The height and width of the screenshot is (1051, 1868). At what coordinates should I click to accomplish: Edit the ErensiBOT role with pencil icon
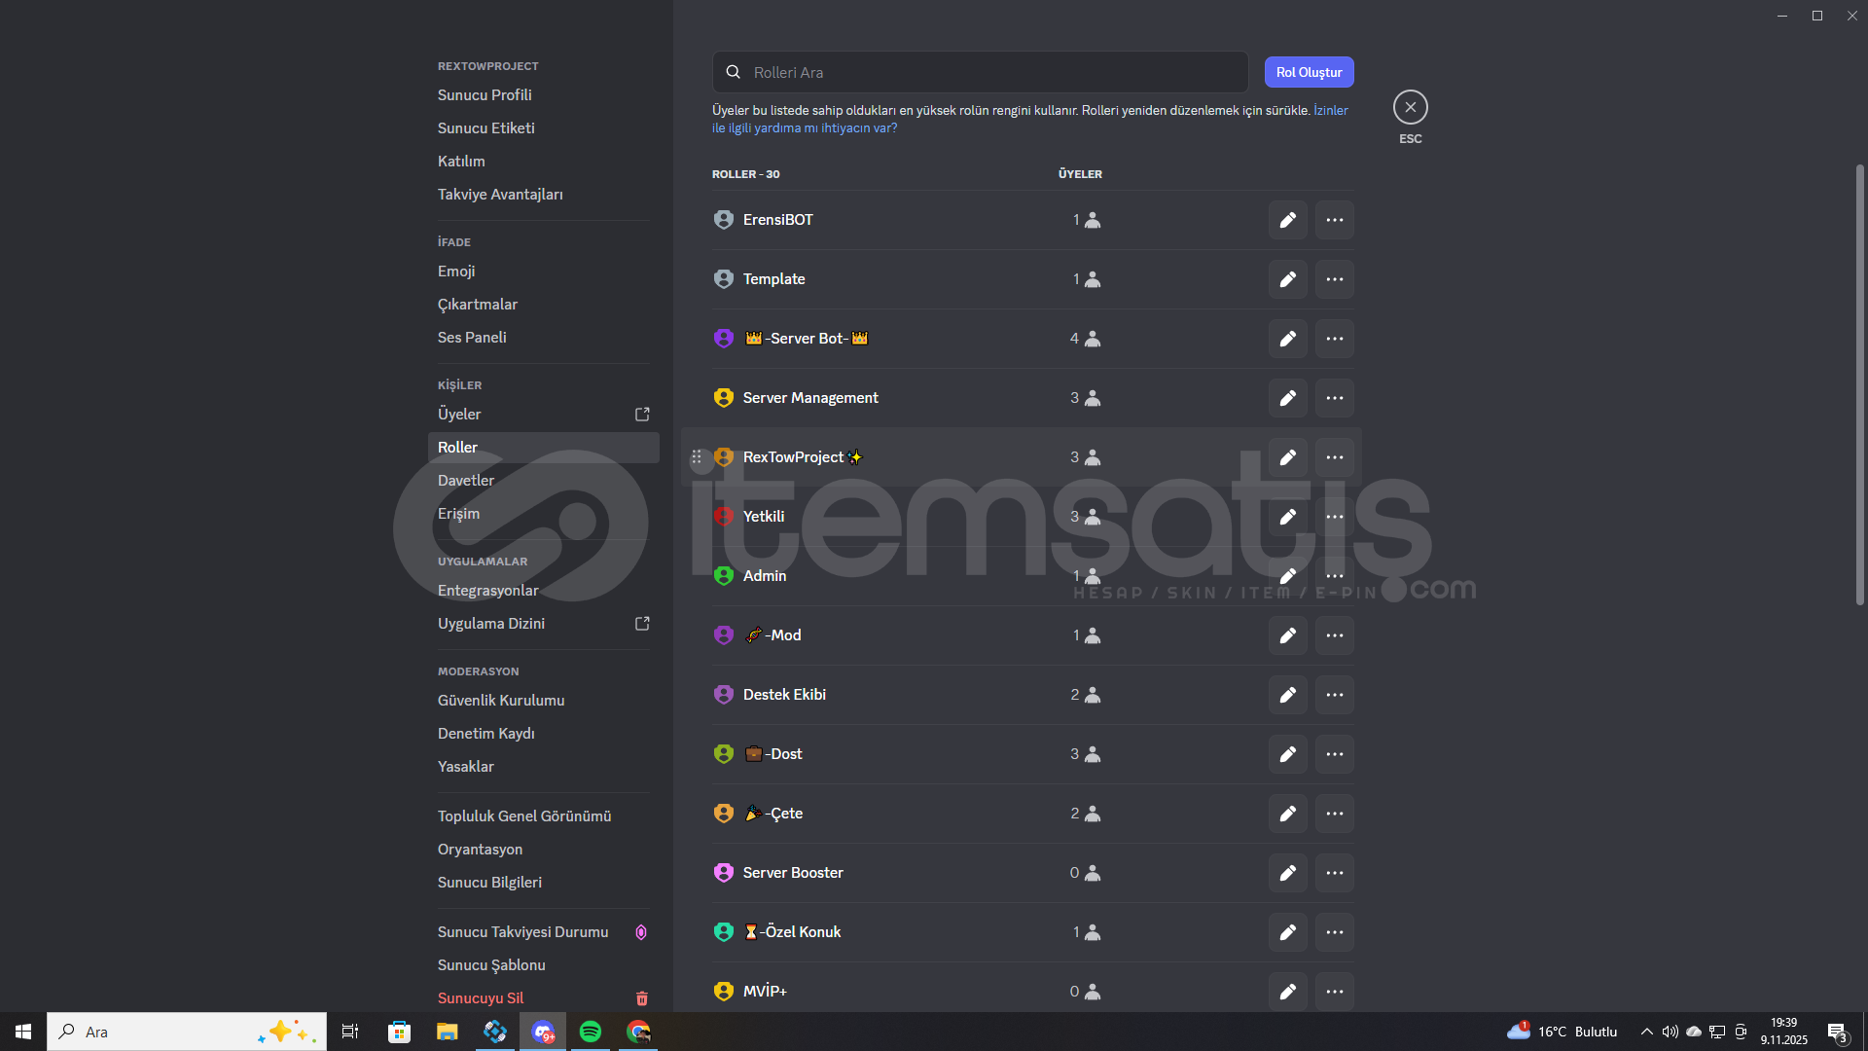tap(1287, 220)
